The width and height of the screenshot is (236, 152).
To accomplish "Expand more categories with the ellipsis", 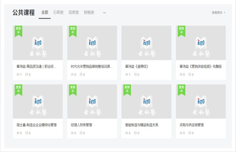I will [x=105, y=13].
